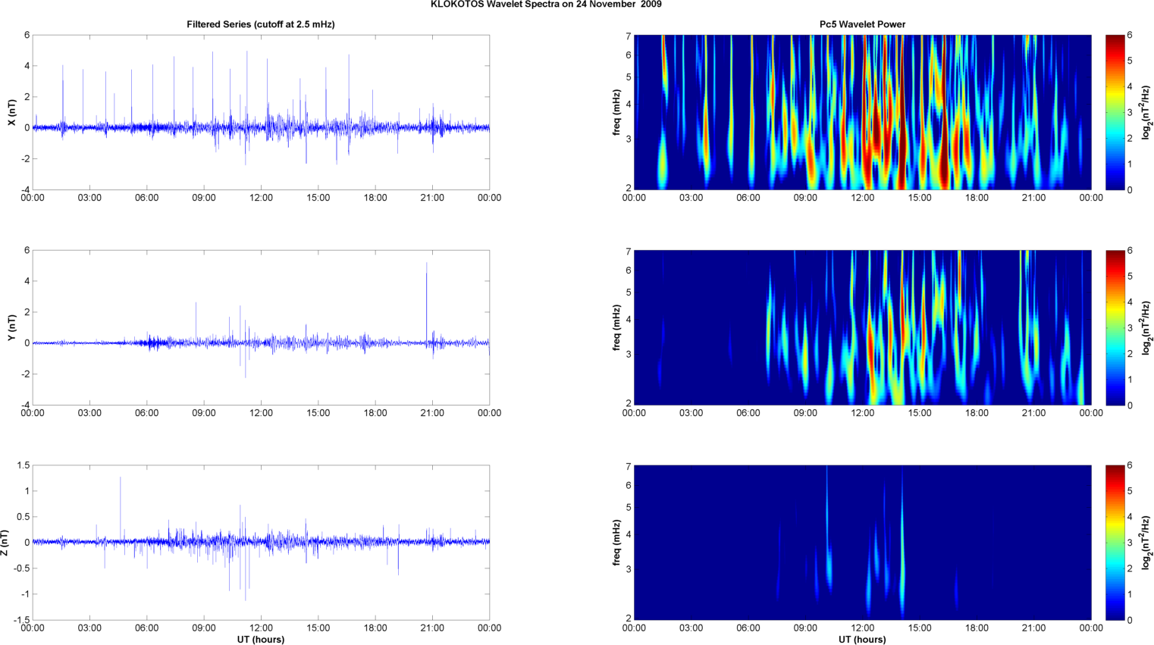Click the Z component wavelet power spectrogram
1154x645 pixels.
(862, 543)
